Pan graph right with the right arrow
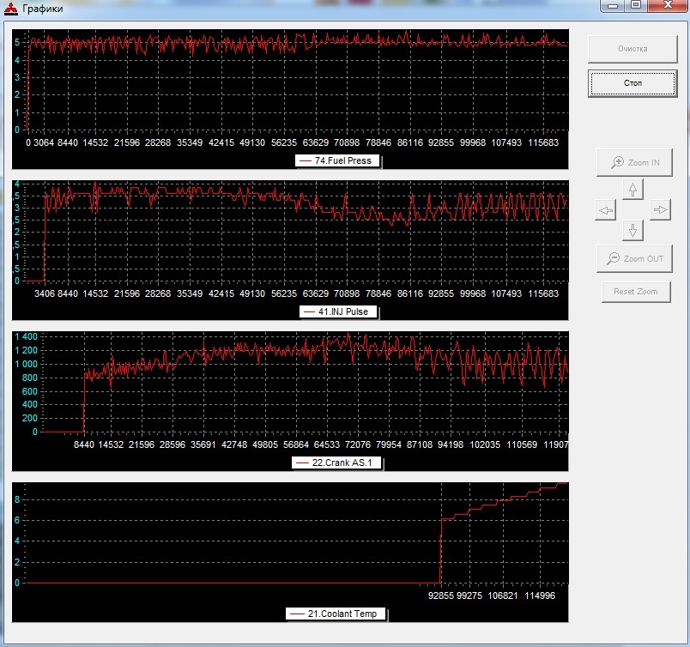Viewport: 690px width, 647px height. tap(660, 210)
